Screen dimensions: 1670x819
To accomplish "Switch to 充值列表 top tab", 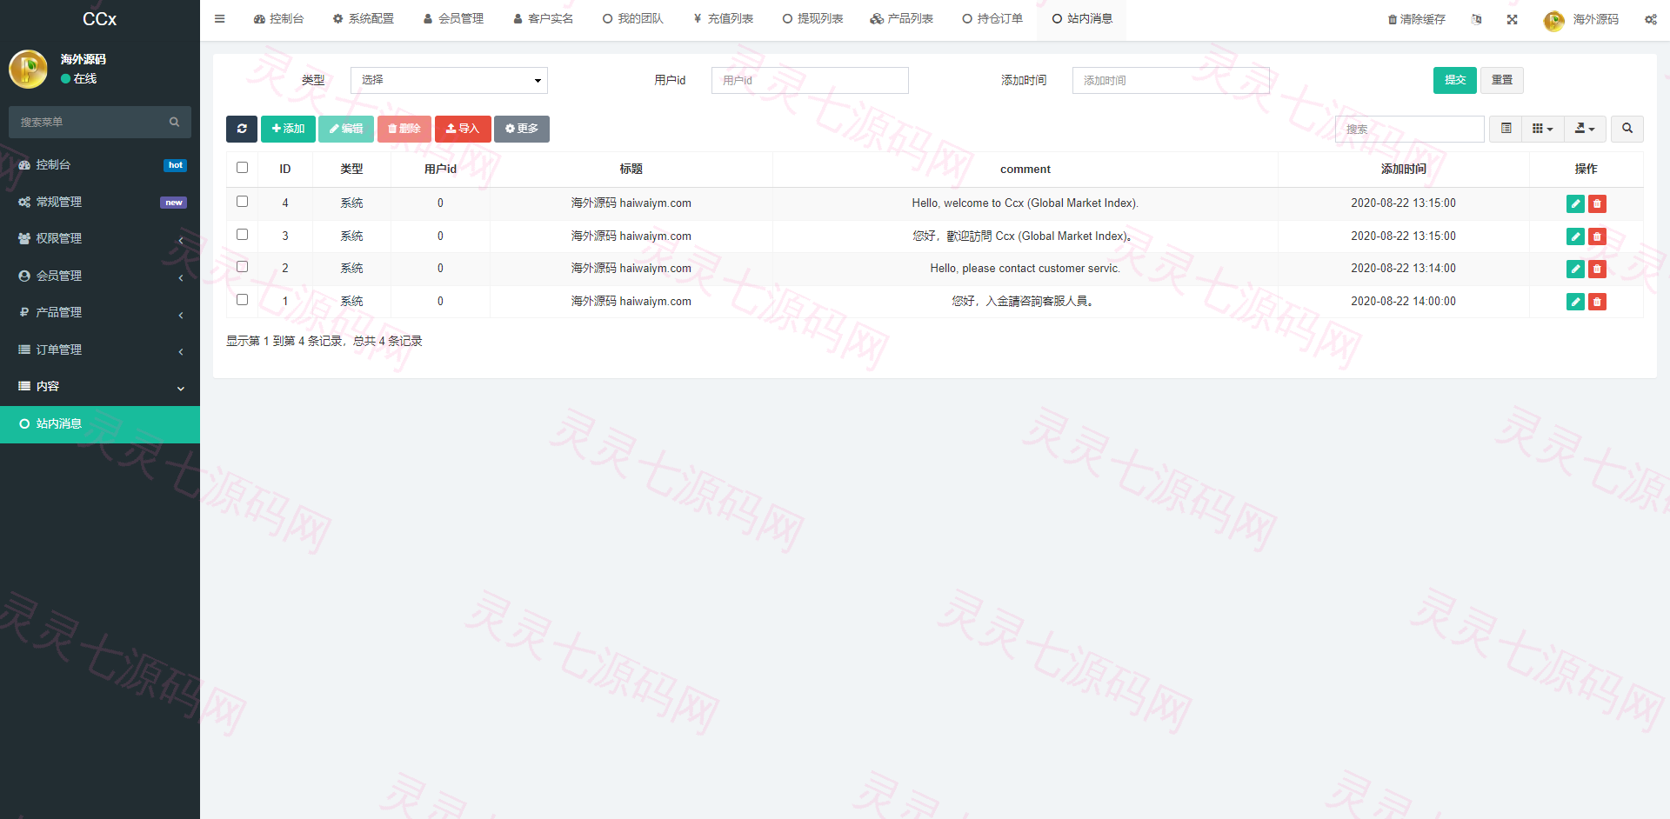I will click(x=724, y=18).
